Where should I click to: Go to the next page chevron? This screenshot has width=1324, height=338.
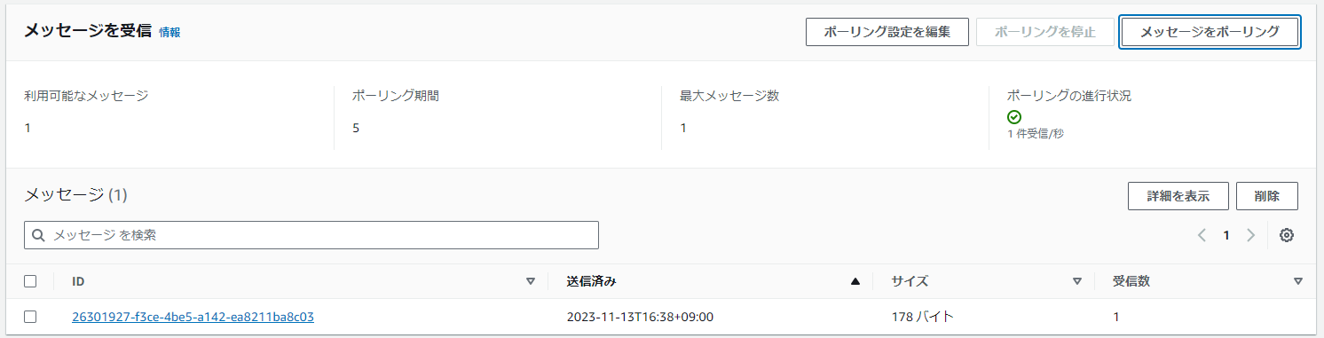(1251, 235)
